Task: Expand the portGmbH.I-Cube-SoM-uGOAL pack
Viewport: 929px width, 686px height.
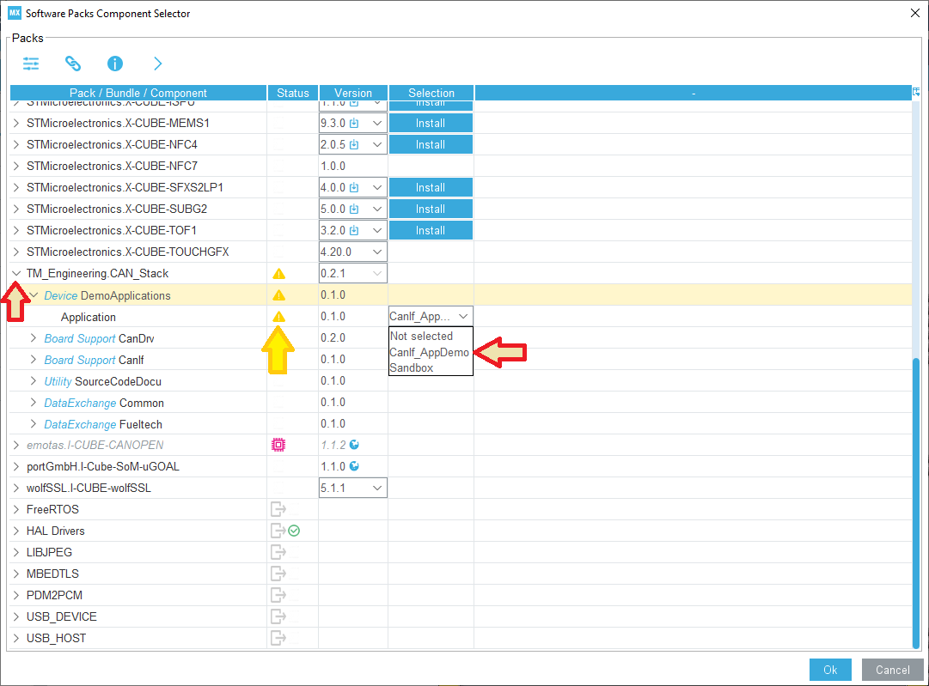Action: (x=16, y=466)
